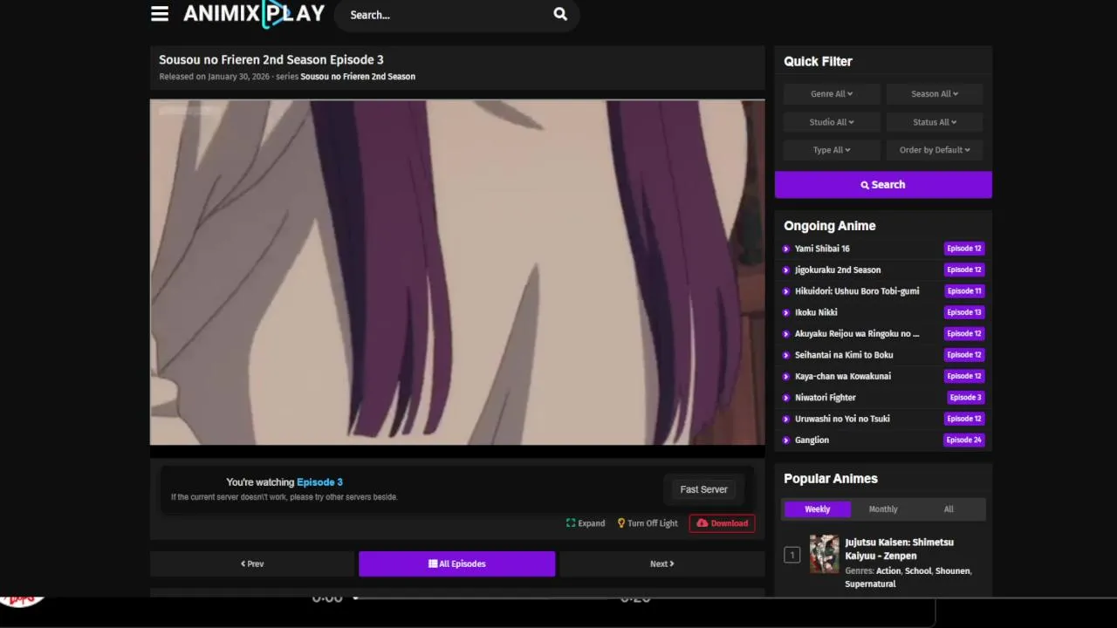Expand the video player
The height and width of the screenshot is (628, 1117).
tap(586, 523)
